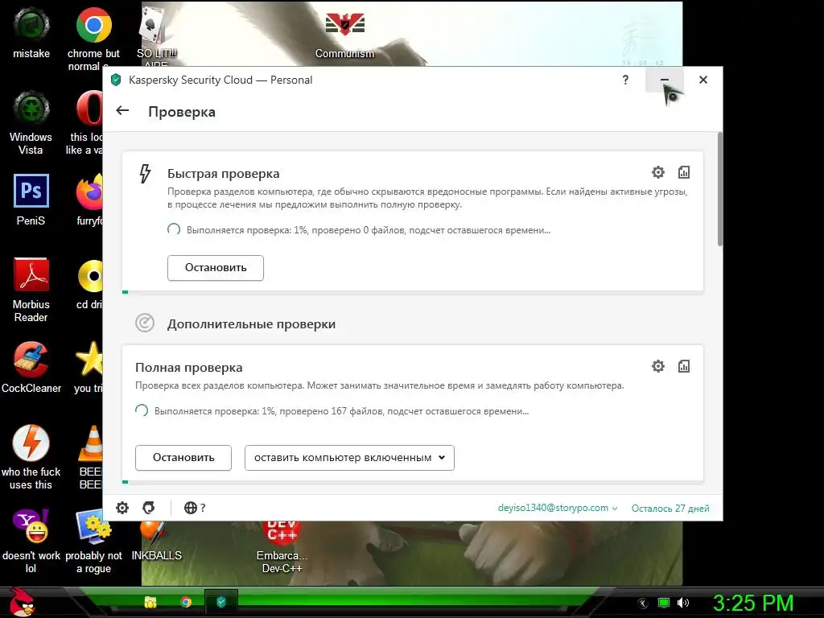
Task: Click the Kaspersky taskbar button
Action: (221, 602)
